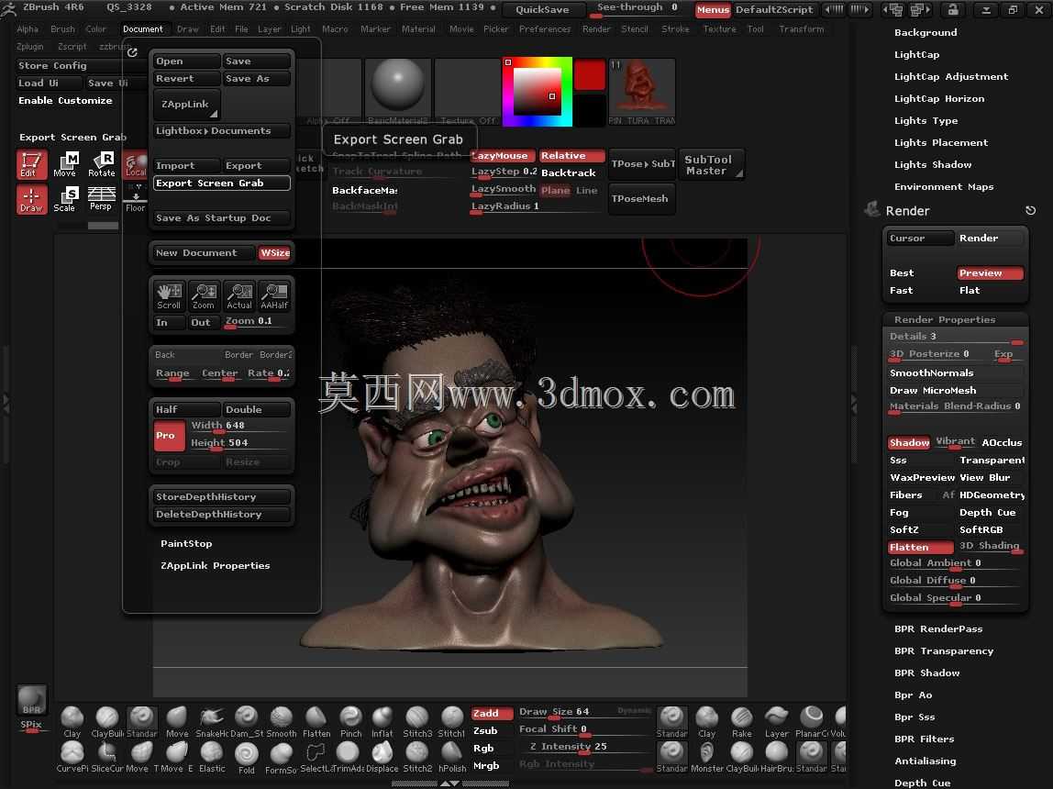1053x789 pixels.
Task: Activate the Move gizmo icon
Action: tap(66, 164)
